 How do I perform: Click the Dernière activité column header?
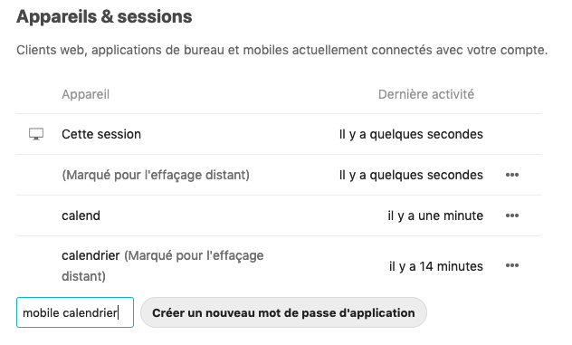point(426,94)
